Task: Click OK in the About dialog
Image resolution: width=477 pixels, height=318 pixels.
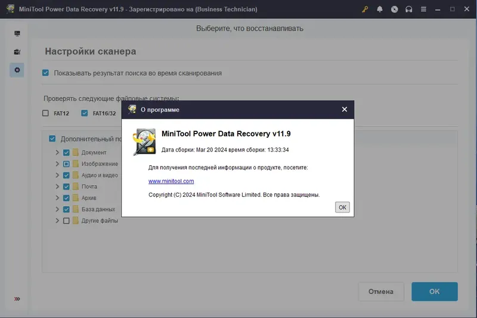Action: click(342, 207)
